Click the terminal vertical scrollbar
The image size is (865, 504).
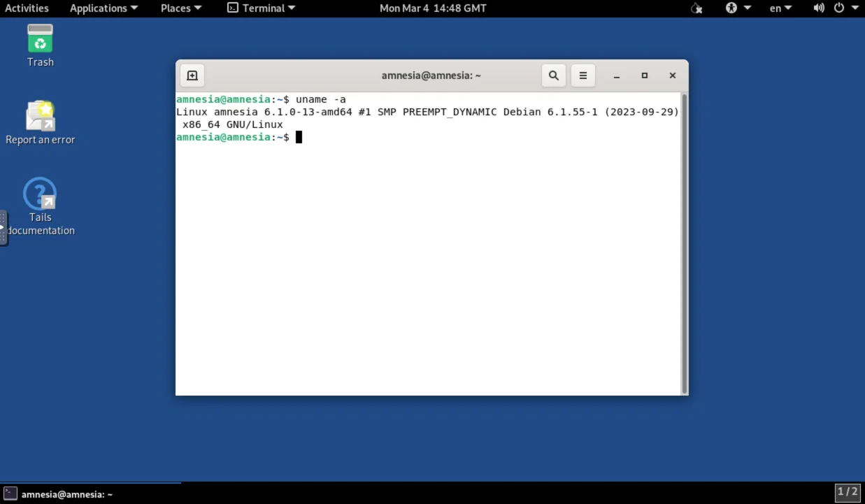click(684, 245)
